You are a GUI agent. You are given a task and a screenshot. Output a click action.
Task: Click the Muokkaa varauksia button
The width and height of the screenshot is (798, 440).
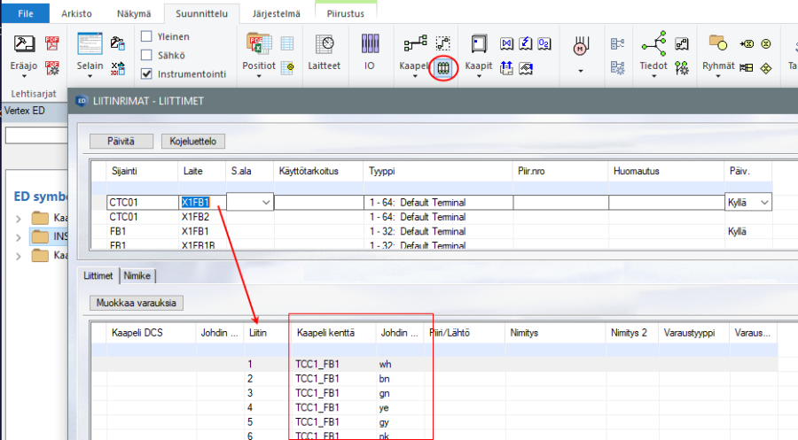click(x=135, y=304)
